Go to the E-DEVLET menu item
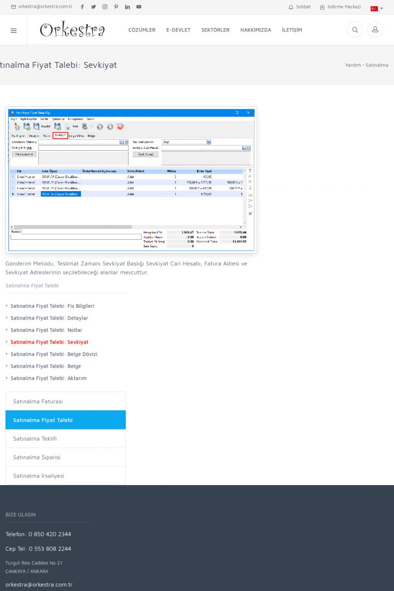The height and width of the screenshot is (591, 394). [x=178, y=30]
